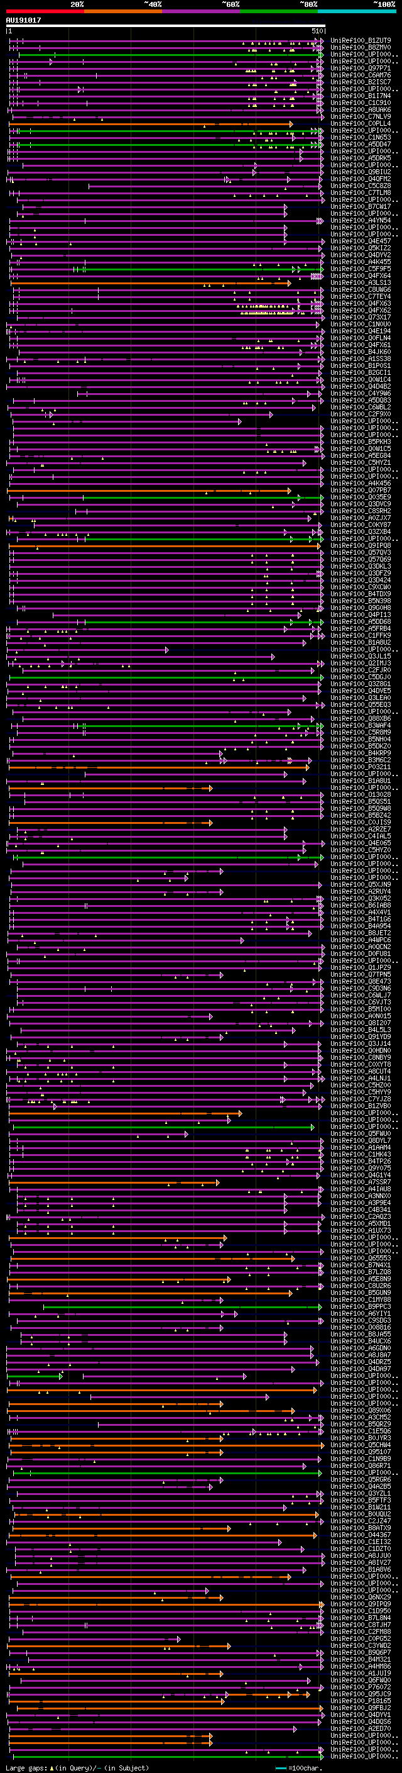
Task: Select the UniRef100_A8UAK6 label
Action: (361, 109)
